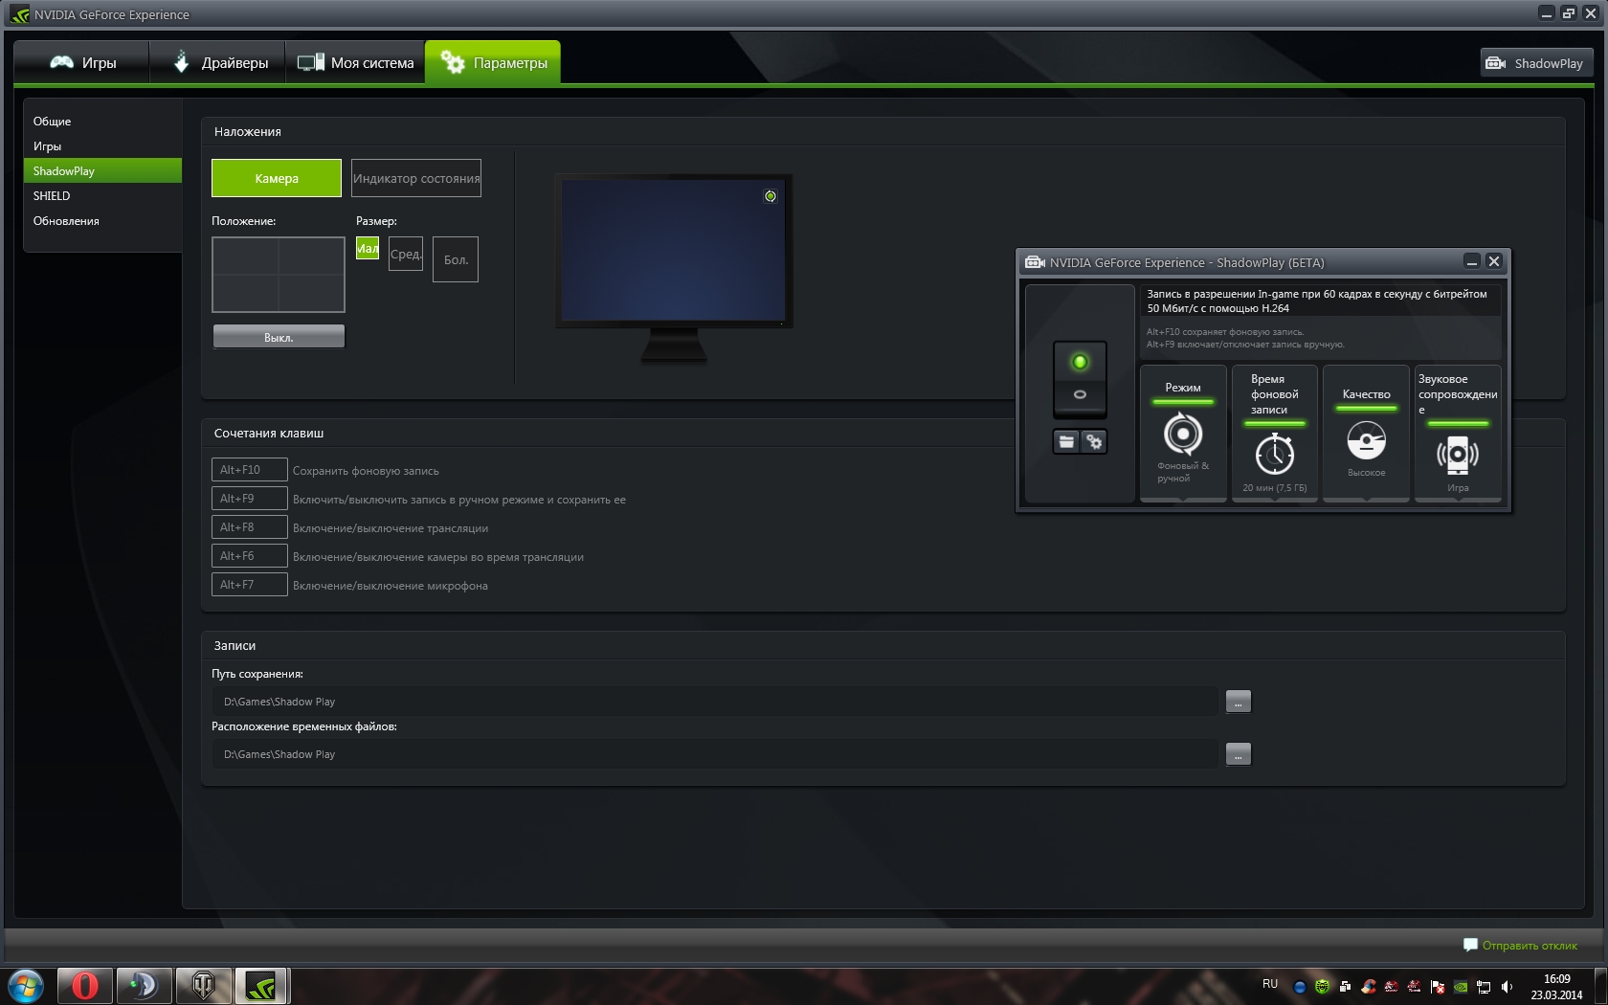Image resolution: width=1608 pixels, height=1005 pixels.
Task: Click 'Включение/выключение камеры во время трансляции'
Action: (438, 557)
